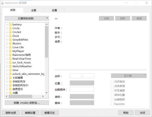This screenshot has width=152, height=117.
Task: Click the illustro folder icon
Action: (x=10, y=43)
